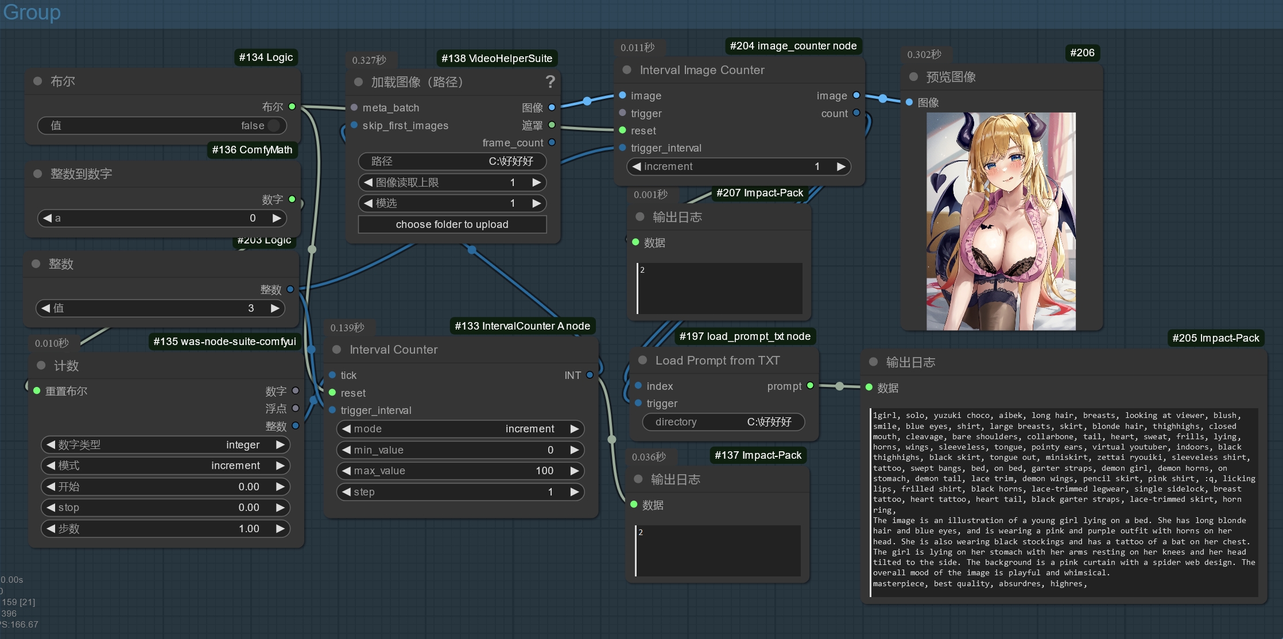Collapse the Load Prompt from TXT node dot

point(643,360)
